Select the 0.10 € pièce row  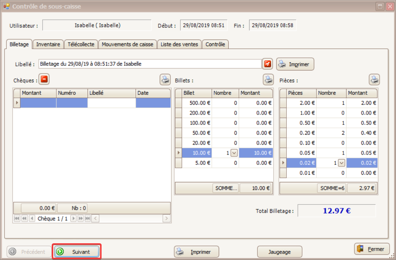pyautogui.click(x=329, y=143)
